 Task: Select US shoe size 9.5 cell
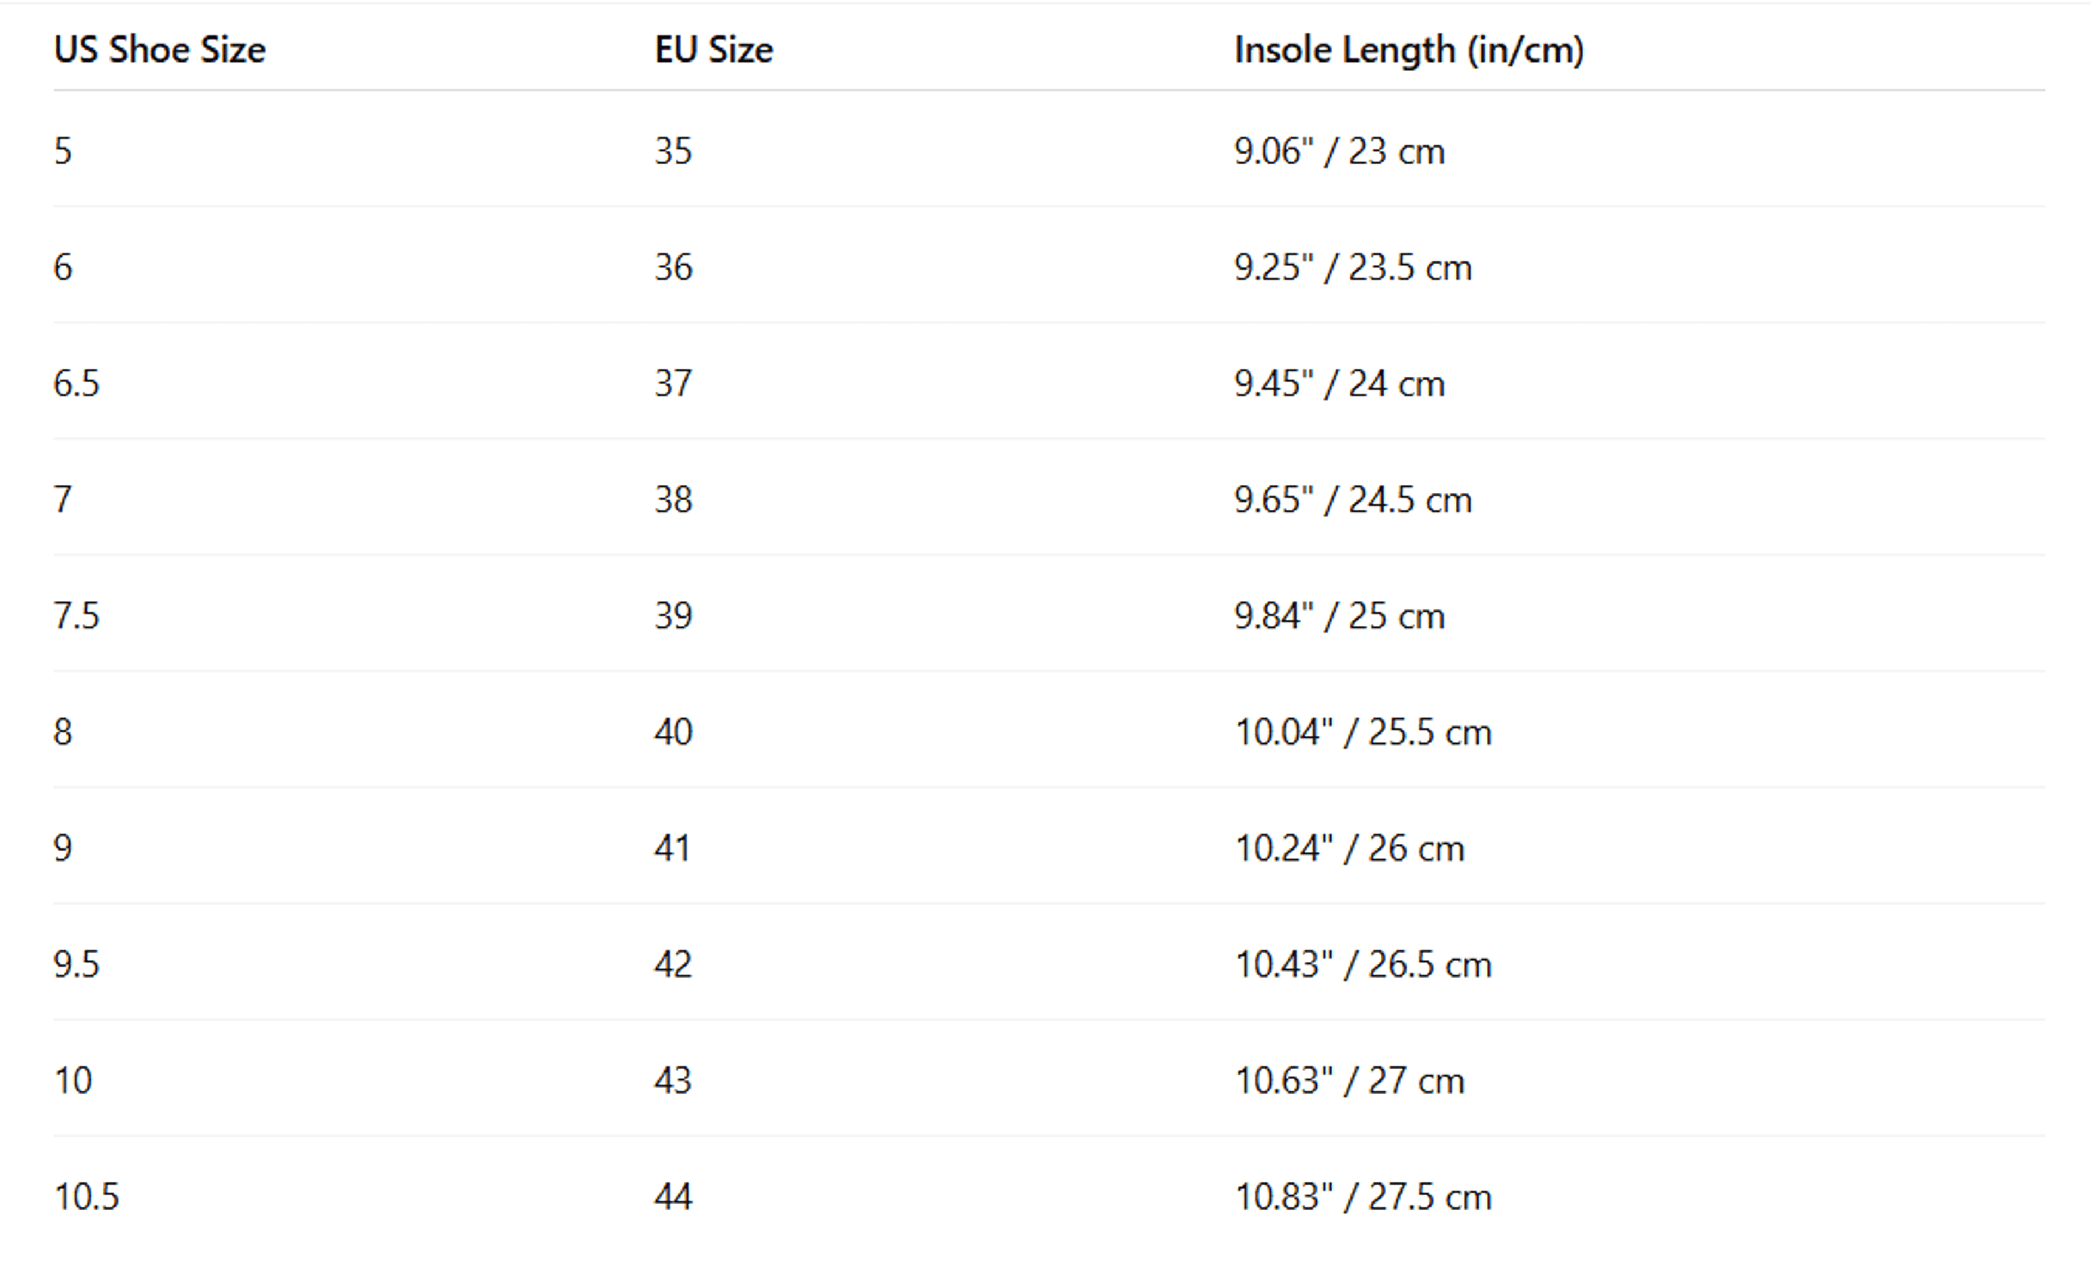tap(76, 964)
